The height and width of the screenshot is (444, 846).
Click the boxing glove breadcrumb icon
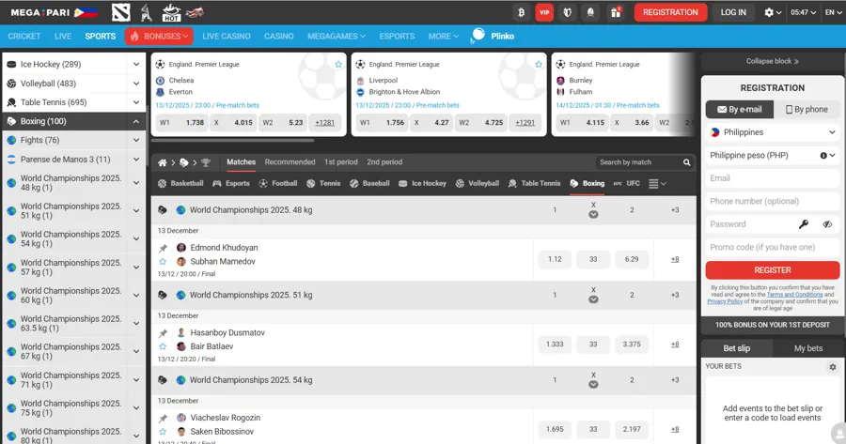pyautogui.click(x=184, y=162)
